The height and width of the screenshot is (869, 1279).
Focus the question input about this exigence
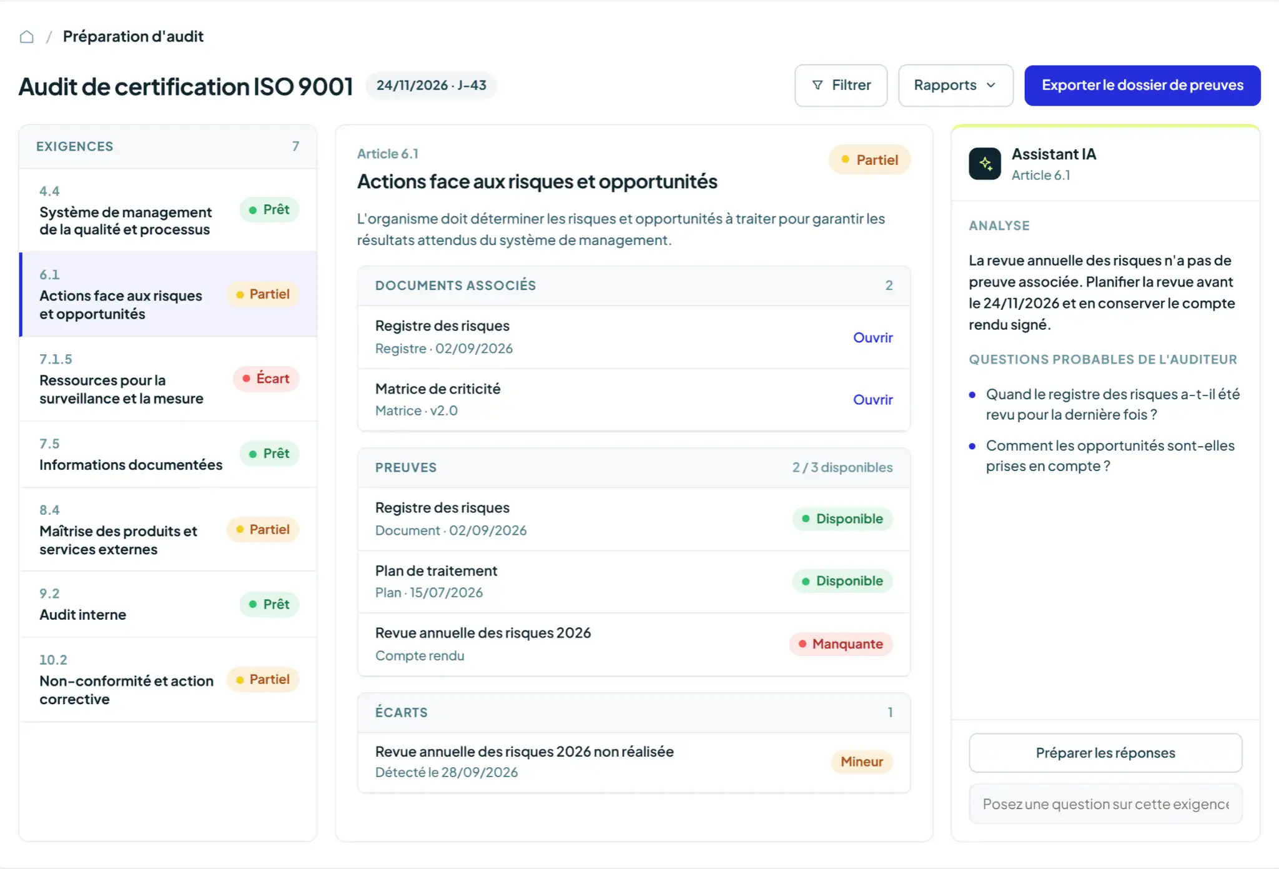pyautogui.click(x=1105, y=804)
